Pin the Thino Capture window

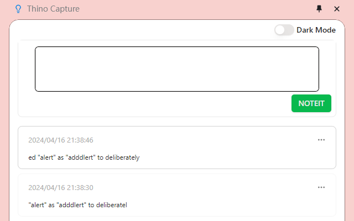(319, 9)
